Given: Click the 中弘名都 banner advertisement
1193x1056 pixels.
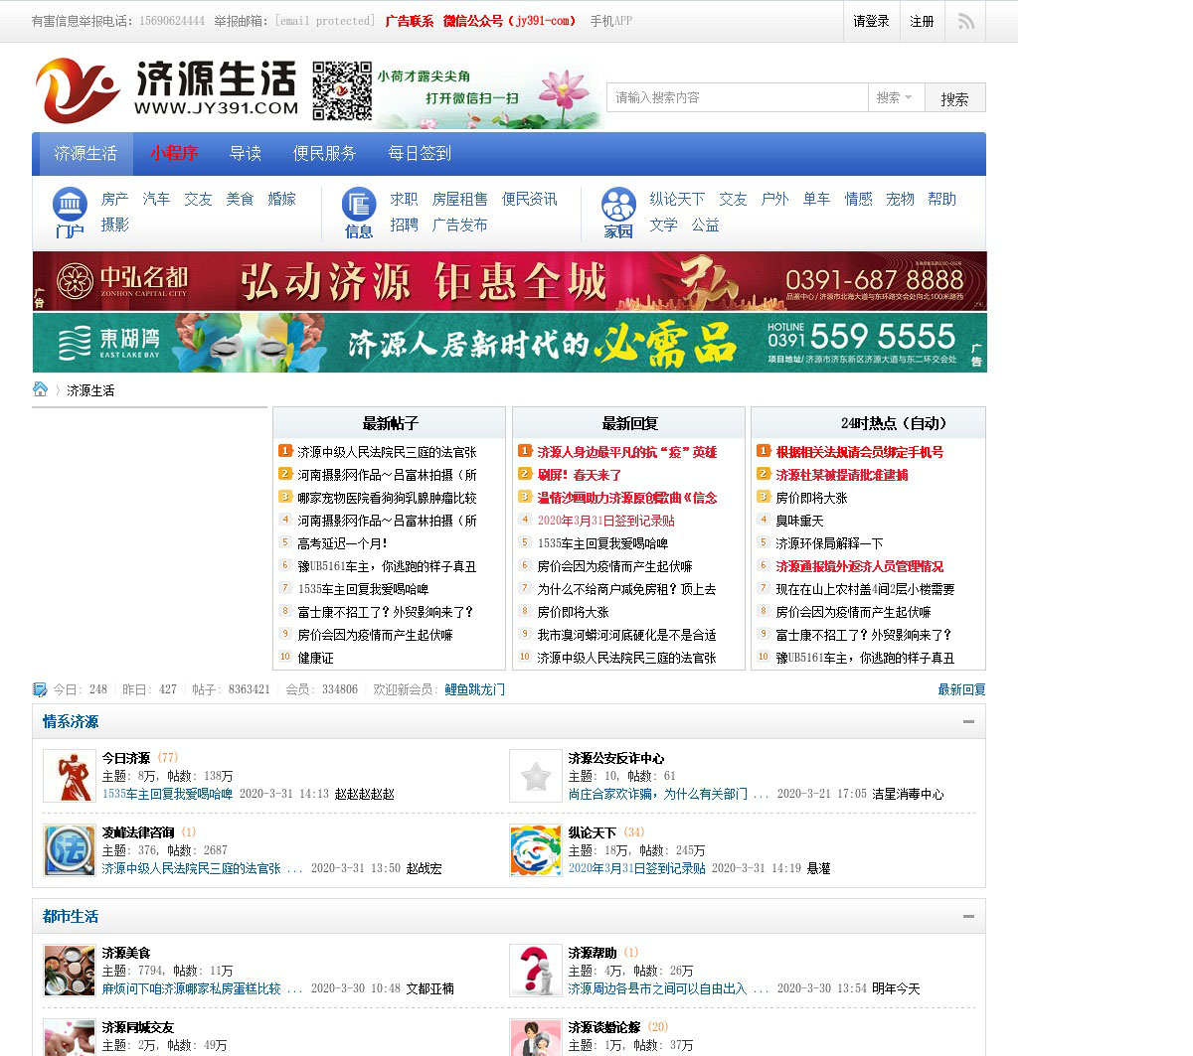Looking at the screenshot, I should pyautogui.click(x=509, y=280).
